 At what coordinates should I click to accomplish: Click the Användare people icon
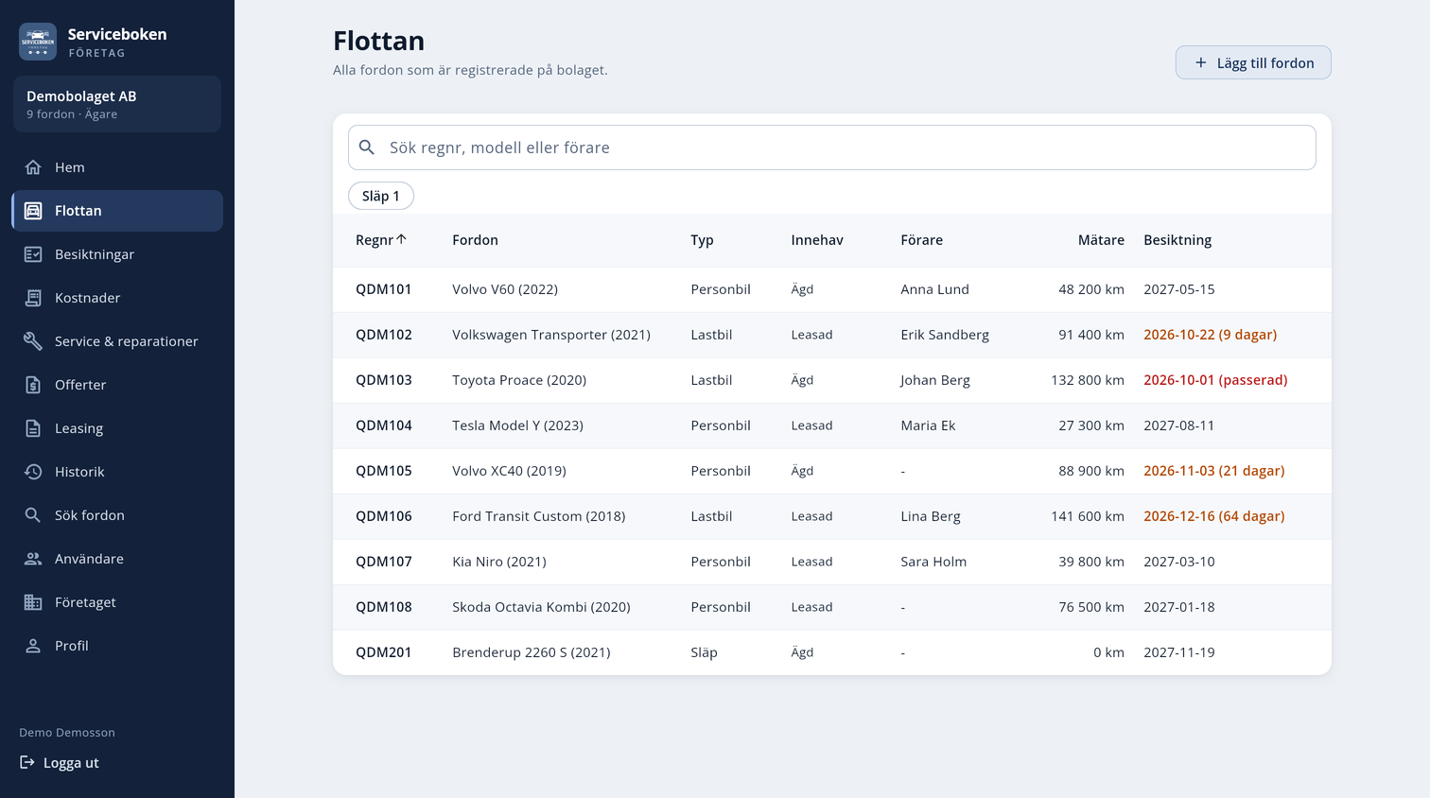(x=33, y=559)
